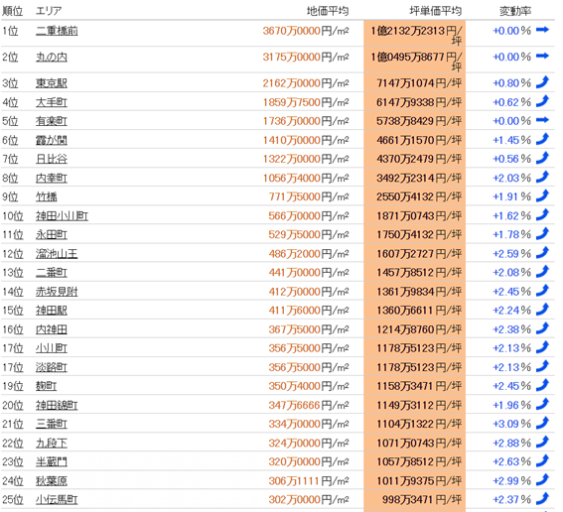Open the 内幸町 area link
Image resolution: width=563 pixels, height=512 pixels.
tap(52, 178)
